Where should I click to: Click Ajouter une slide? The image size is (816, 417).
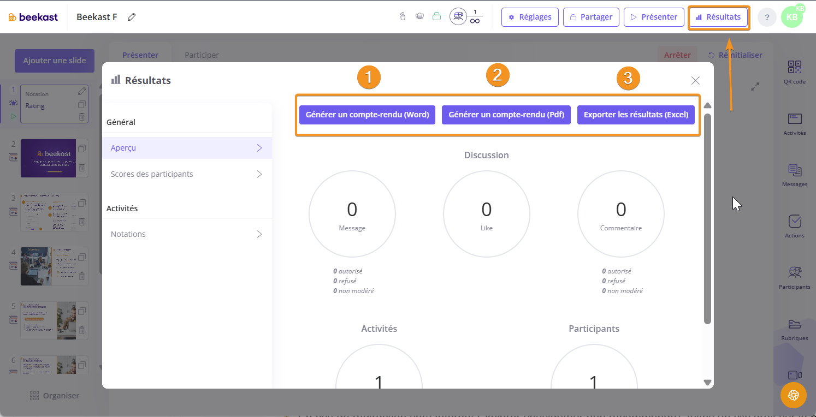click(55, 61)
